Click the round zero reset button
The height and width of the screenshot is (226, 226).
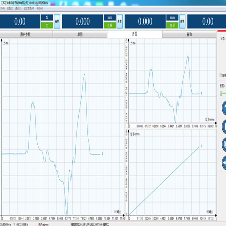224,143
